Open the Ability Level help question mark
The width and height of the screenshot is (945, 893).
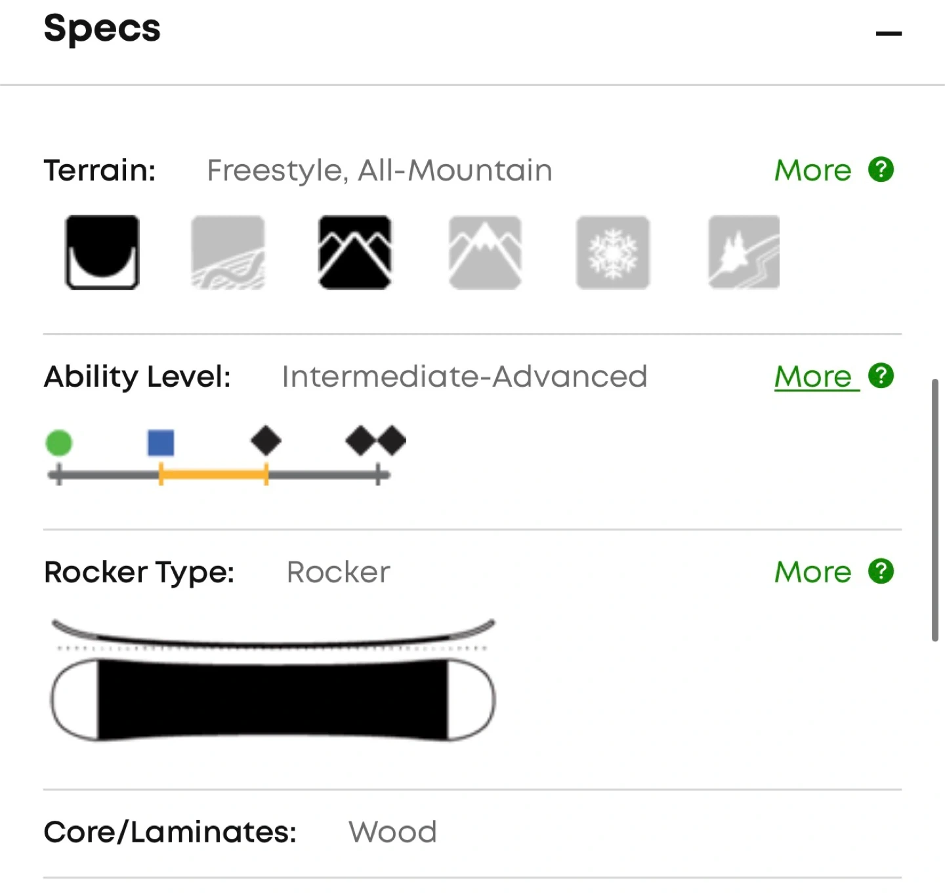[881, 376]
